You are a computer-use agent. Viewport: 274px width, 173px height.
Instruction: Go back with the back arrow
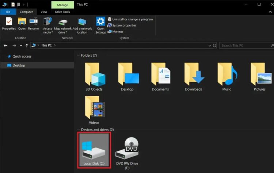click(x=5, y=45)
